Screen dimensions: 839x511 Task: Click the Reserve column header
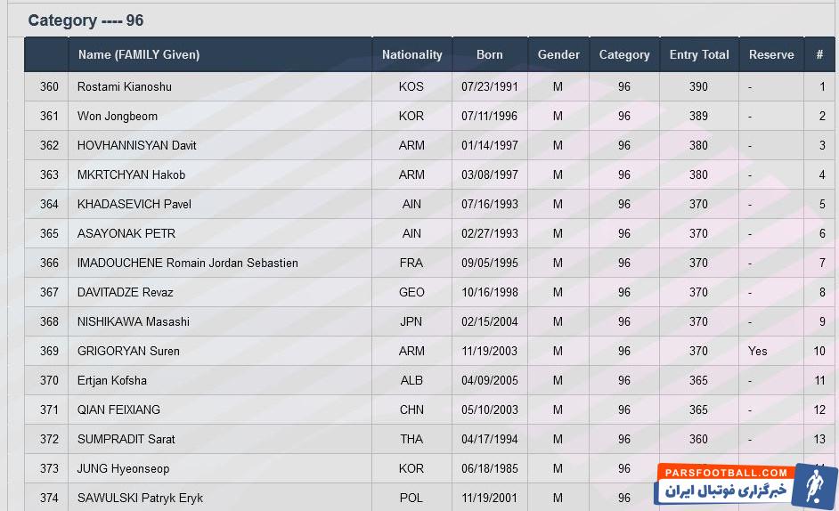pyautogui.click(x=771, y=54)
